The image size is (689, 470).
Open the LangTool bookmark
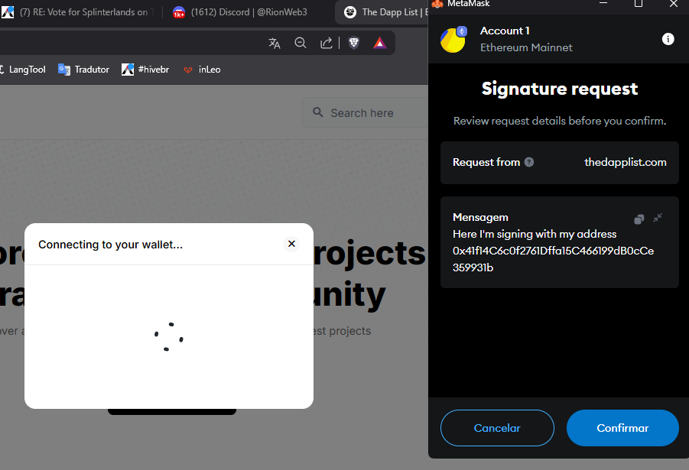[22, 70]
